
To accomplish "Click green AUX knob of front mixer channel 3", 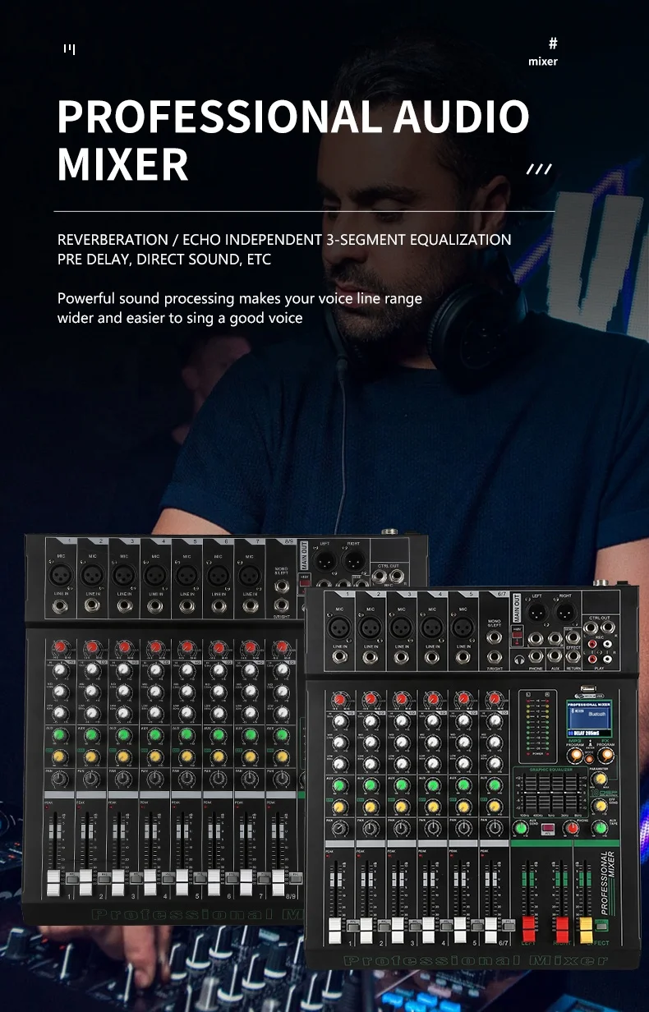I will pos(401,785).
